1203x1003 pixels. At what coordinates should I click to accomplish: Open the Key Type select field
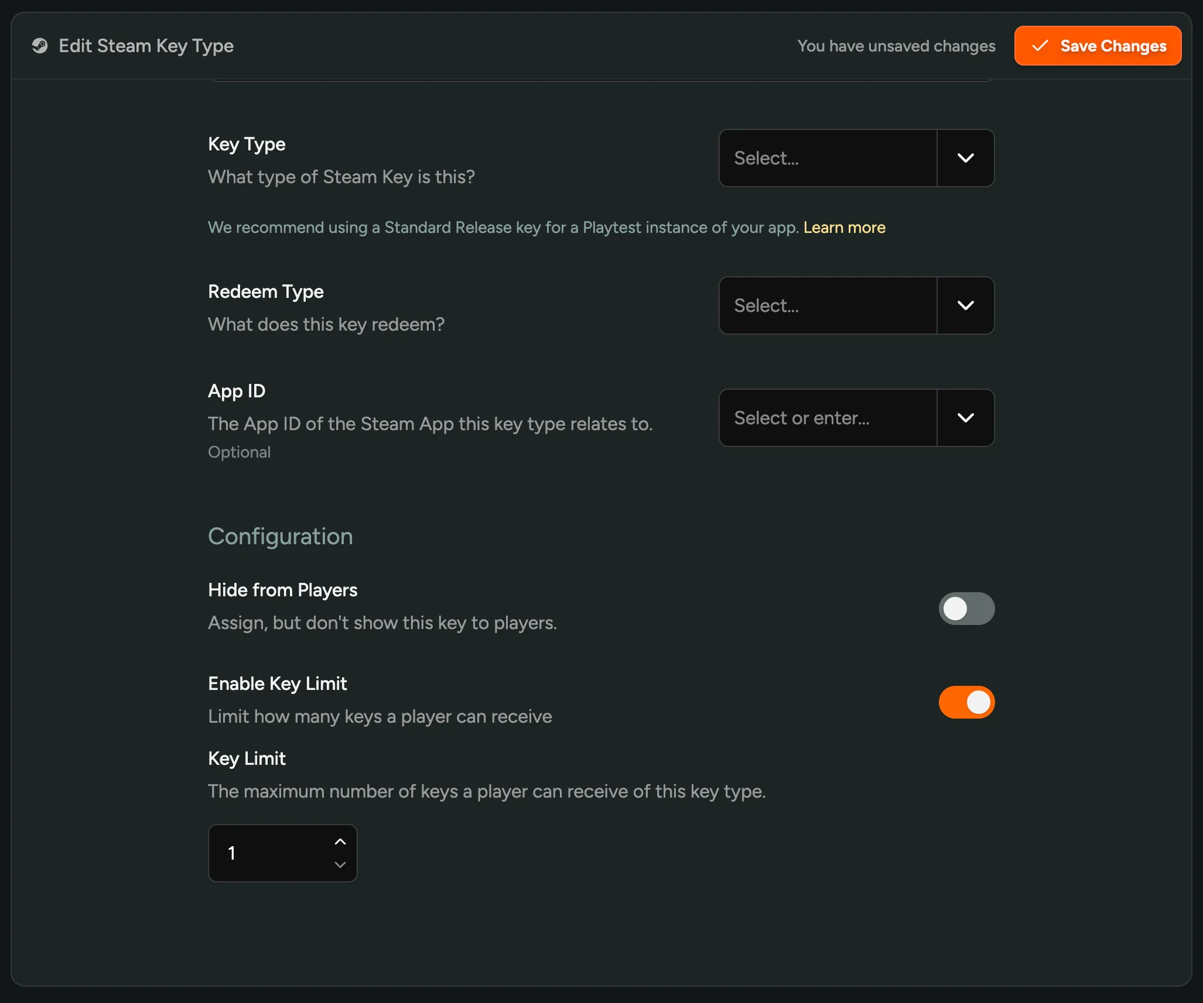click(828, 158)
